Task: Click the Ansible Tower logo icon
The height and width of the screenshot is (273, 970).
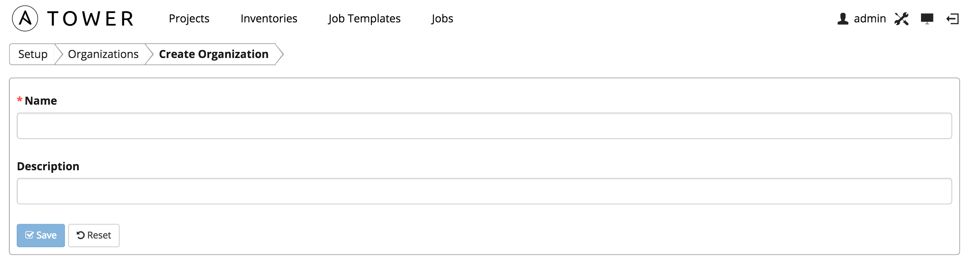Action: pyautogui.click(x=25, y=18)
